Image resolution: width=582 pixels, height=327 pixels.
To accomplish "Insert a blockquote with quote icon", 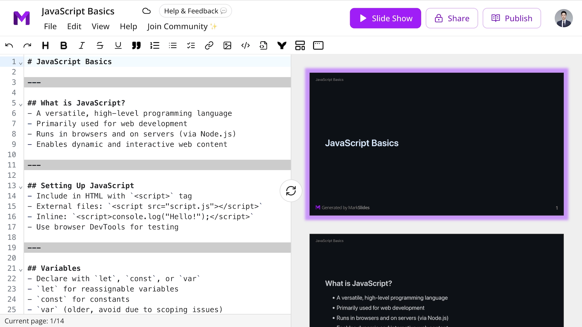I will tap(136, 45).
